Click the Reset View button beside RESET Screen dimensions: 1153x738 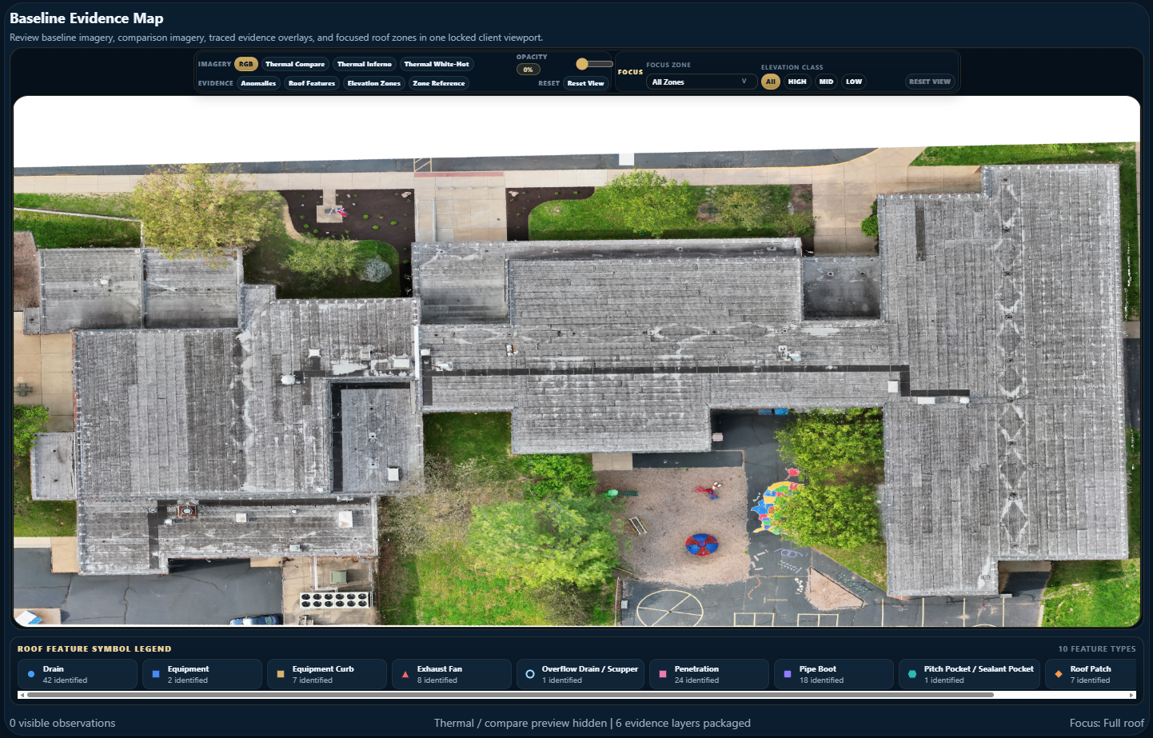[x=586, y=83]
